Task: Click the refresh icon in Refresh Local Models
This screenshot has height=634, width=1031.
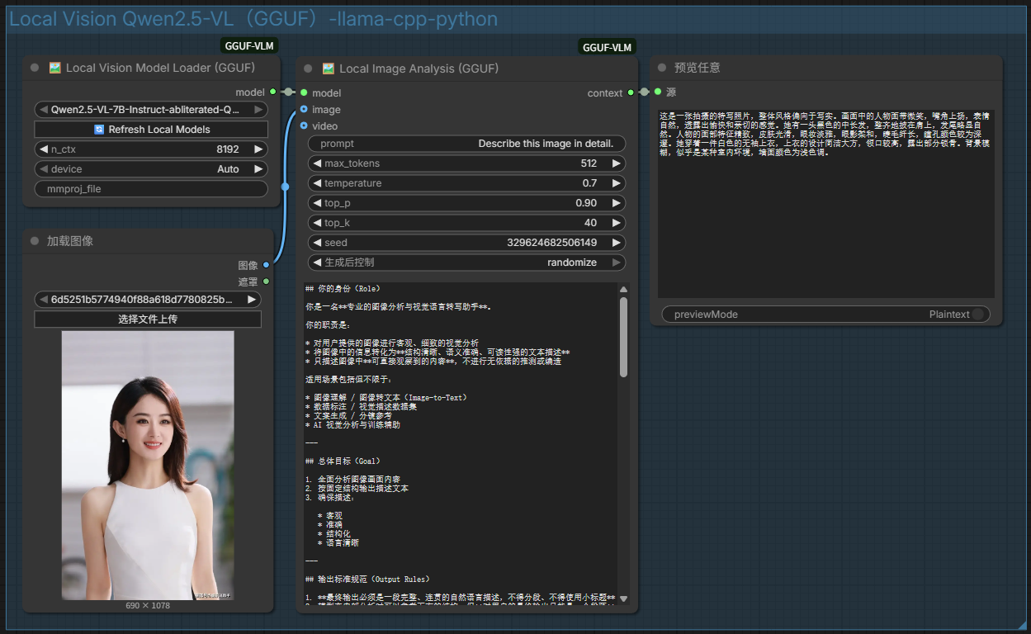Action: [99, 130]
